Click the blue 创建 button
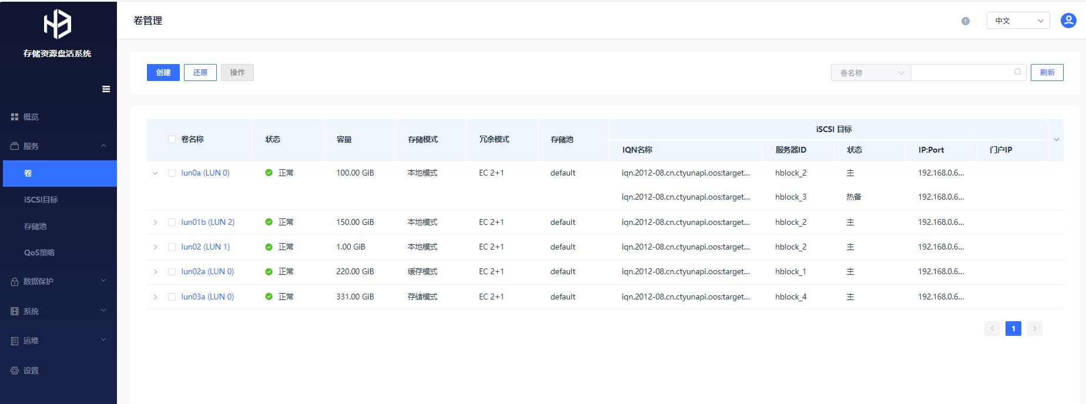This screenshot has width=1086, height=404. point(163,72)
